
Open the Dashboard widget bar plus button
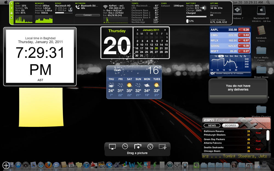tap(6, 165)
